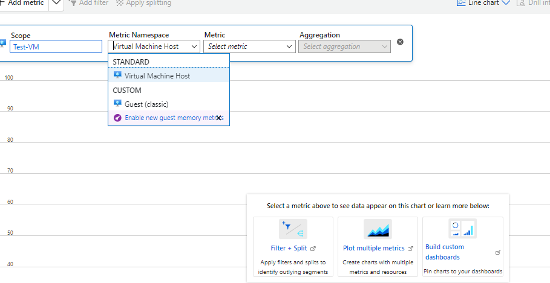This screenshot has width=550, height=283.
Task: Click external link icon beside Build custom dashboards
Action: pos(498,252)
